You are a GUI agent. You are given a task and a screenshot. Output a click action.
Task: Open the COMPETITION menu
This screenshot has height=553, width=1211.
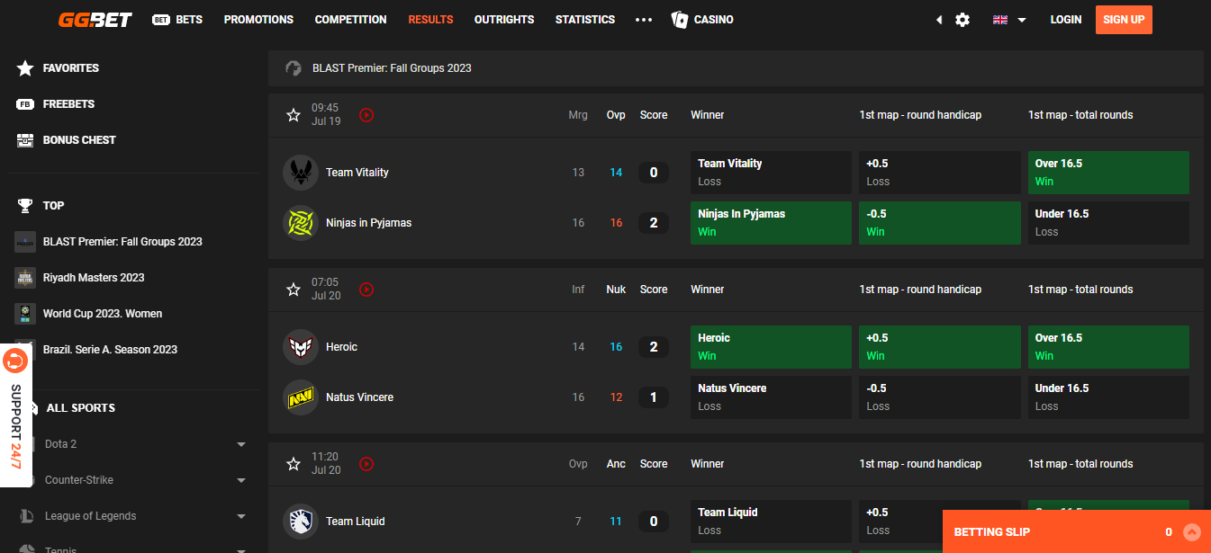pyautogui.click(x=351, y=20)
